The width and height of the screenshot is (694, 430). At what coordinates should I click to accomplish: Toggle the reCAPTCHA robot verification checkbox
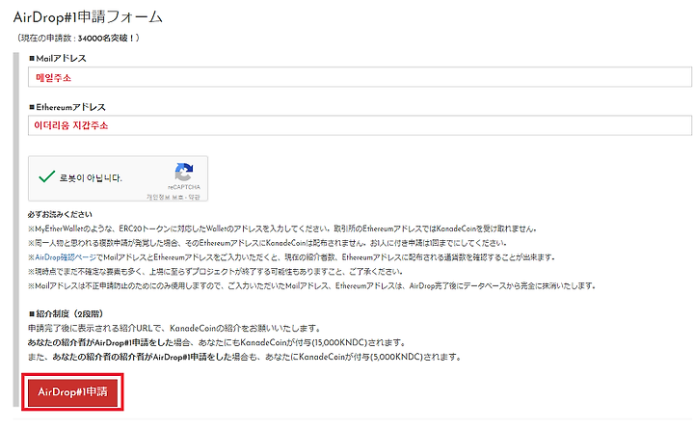coord(47,177)
